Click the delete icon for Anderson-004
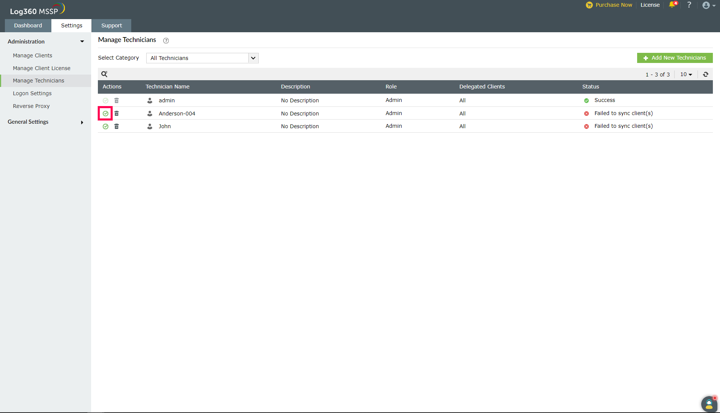The image size is (720, 413). pyautogui.click(x=117, y=113)
